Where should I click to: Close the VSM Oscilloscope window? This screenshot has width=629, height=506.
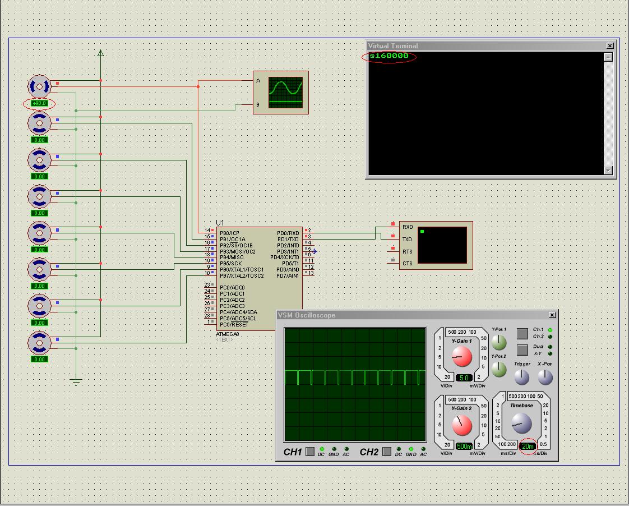click(552, 315)
